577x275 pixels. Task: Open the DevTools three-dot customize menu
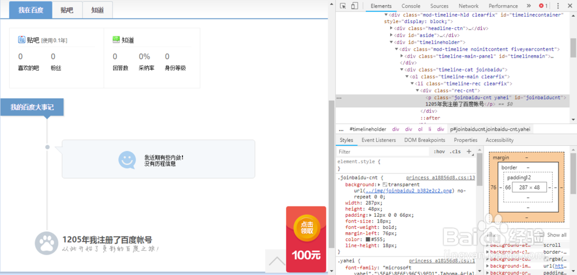coord(558,6)
